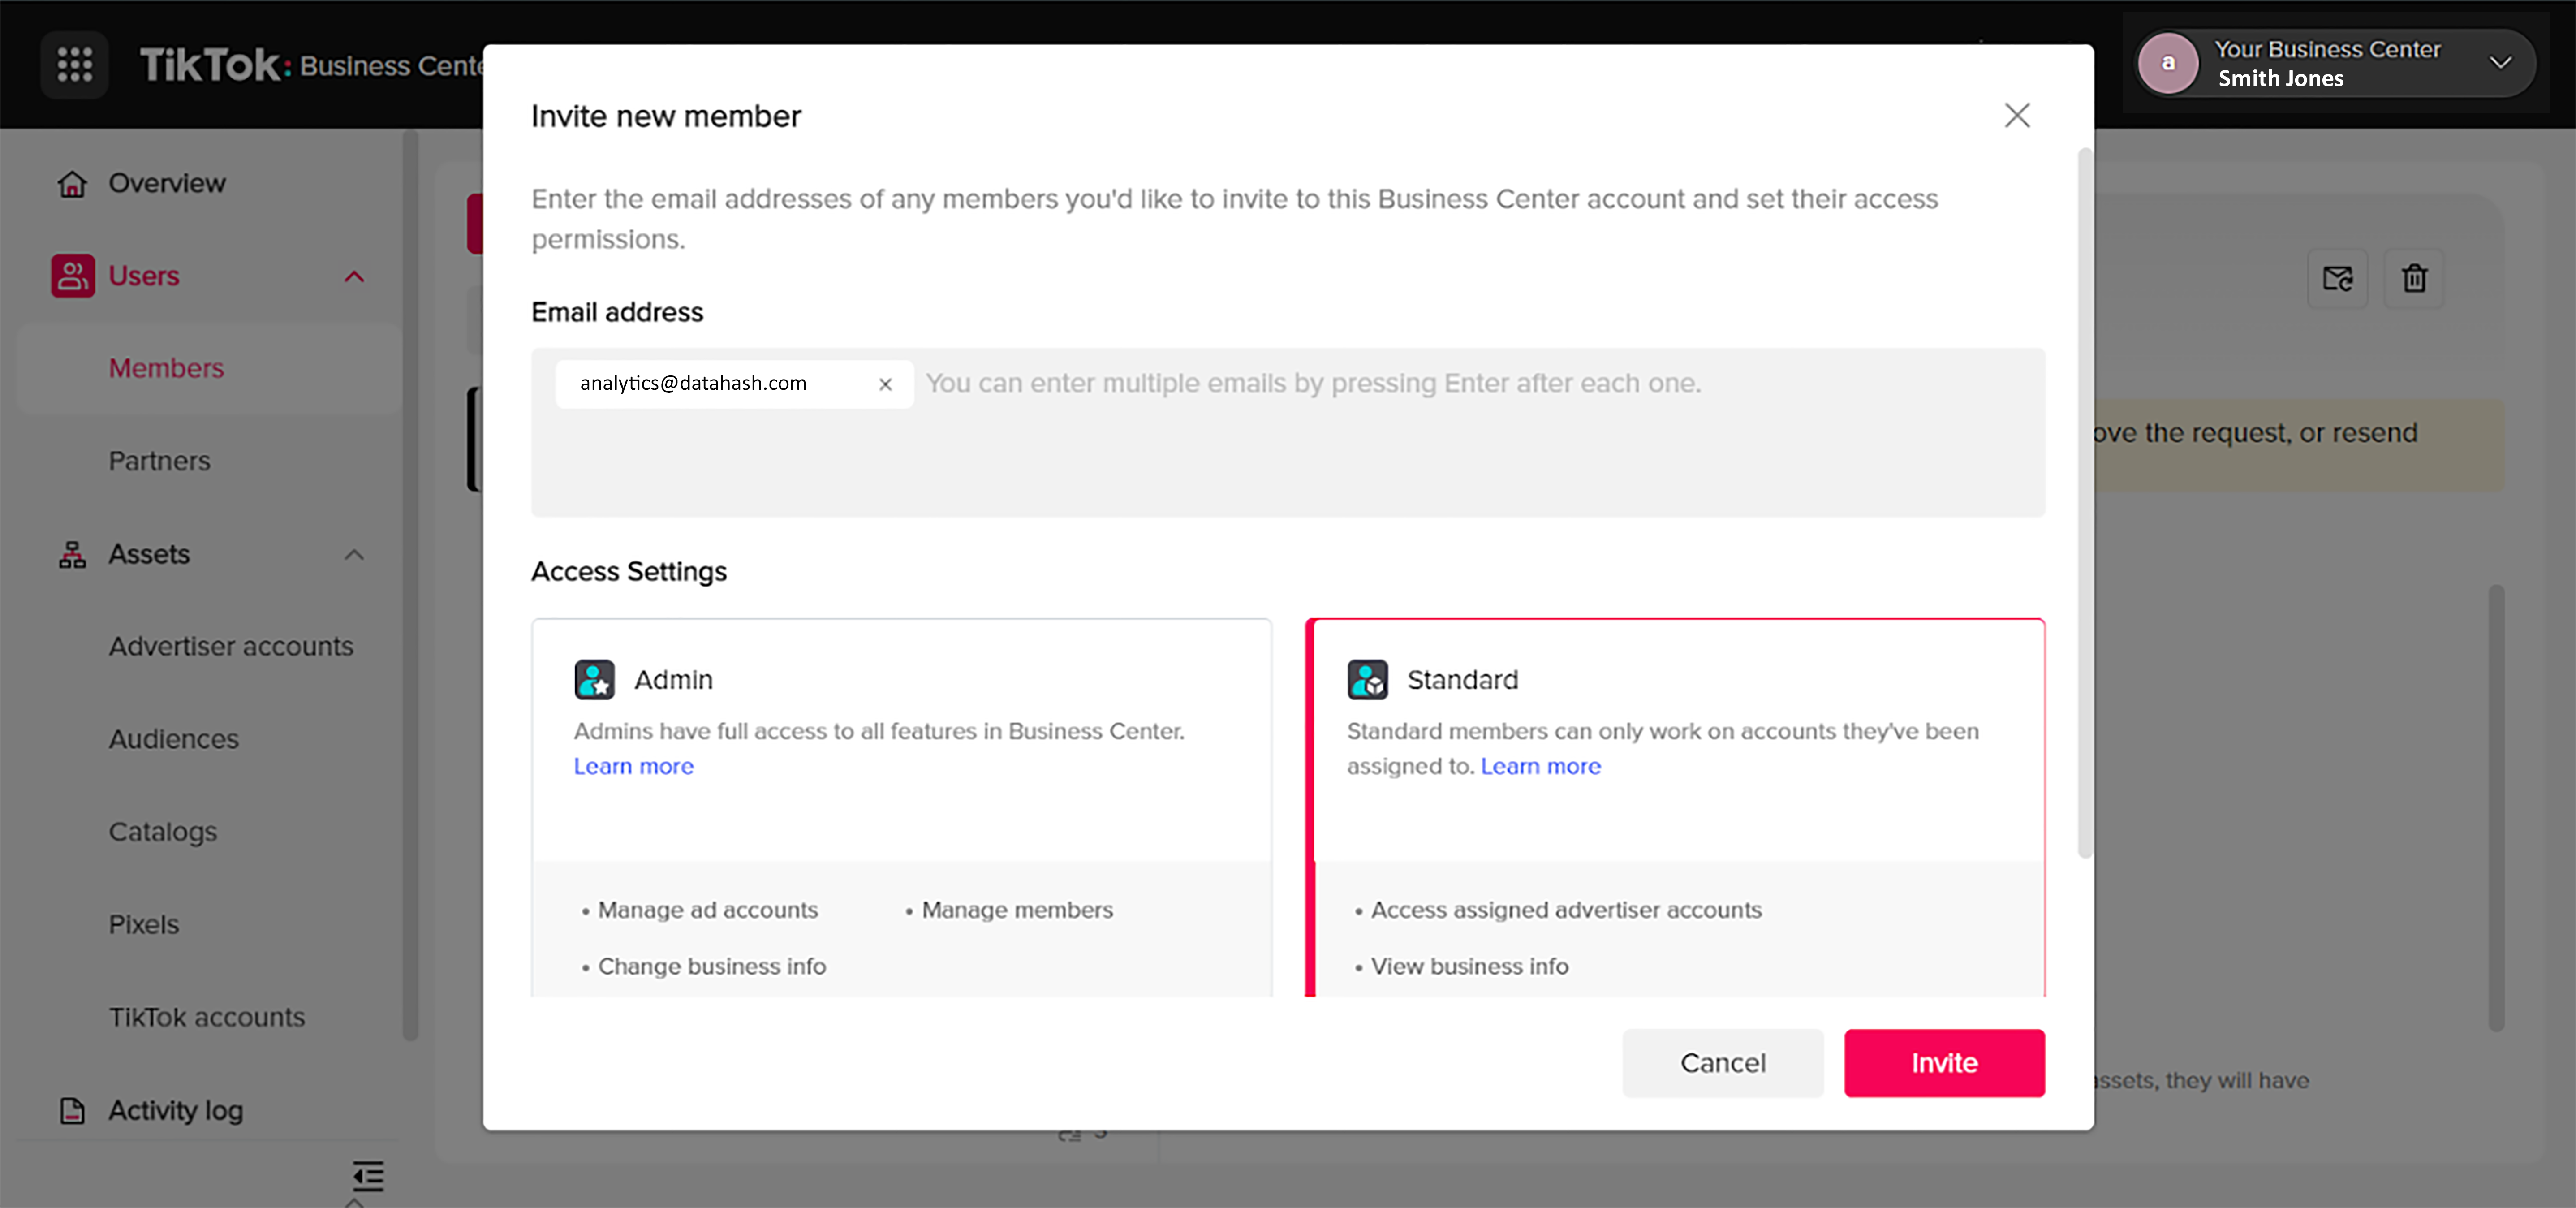Open TikTok accounts in sidebar

[x=207, y=1018]
